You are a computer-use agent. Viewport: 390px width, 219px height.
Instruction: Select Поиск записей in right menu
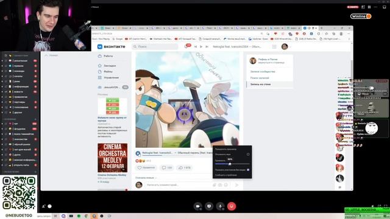pyautogui.click(x=260, y=78)
